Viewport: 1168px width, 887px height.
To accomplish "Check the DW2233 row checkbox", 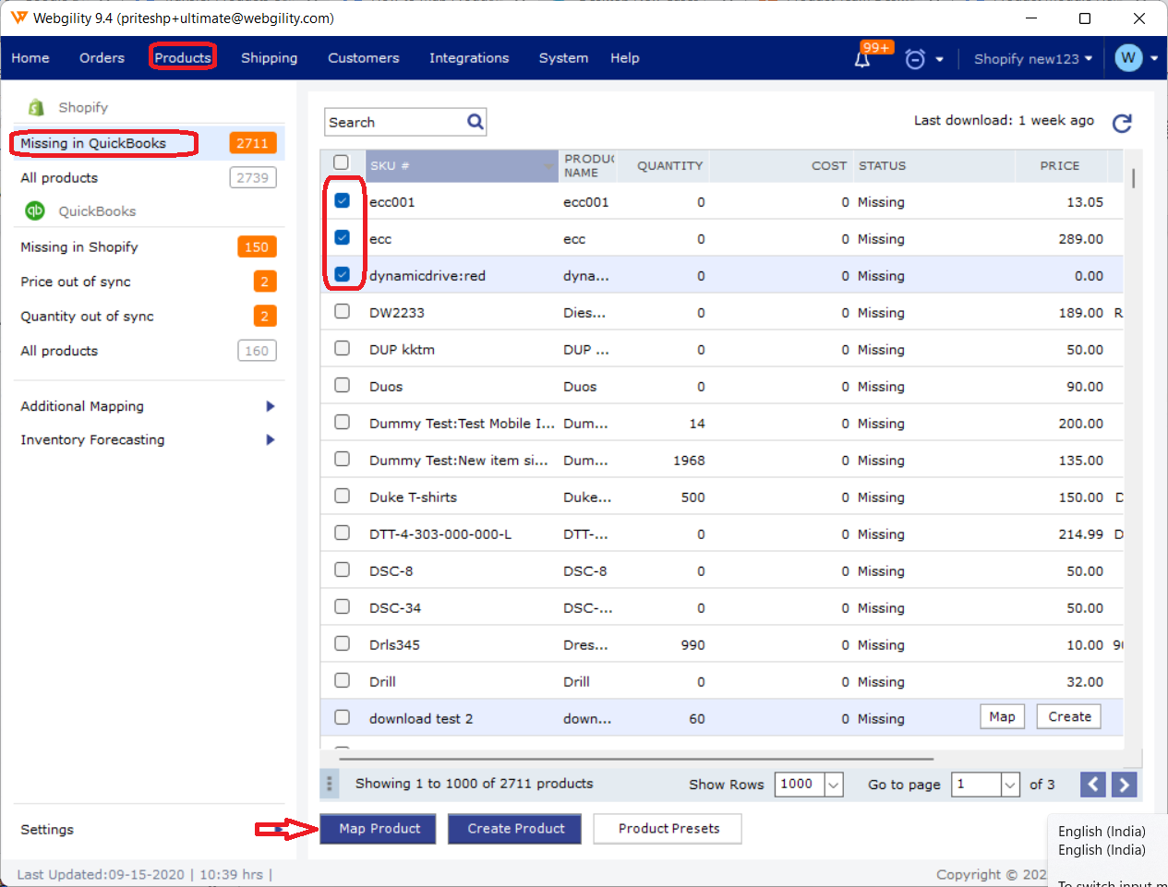I will pos(342,312).
